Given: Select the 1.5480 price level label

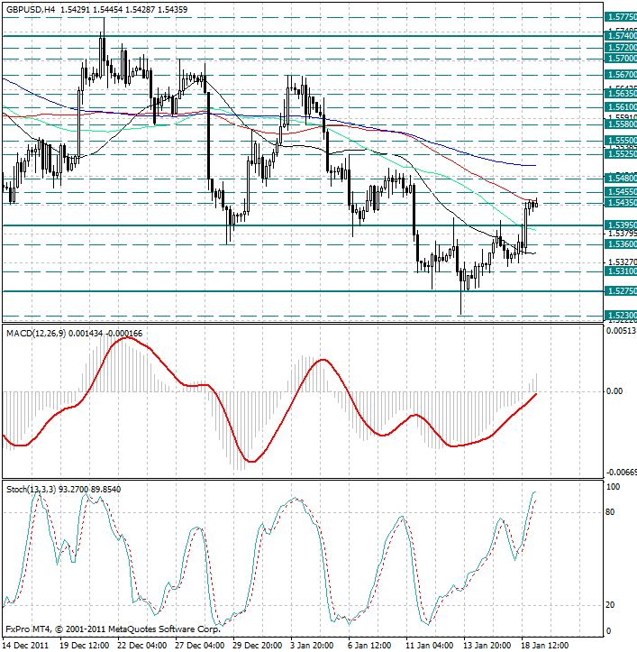Looking at the screenshot, I should coord(621,179).
